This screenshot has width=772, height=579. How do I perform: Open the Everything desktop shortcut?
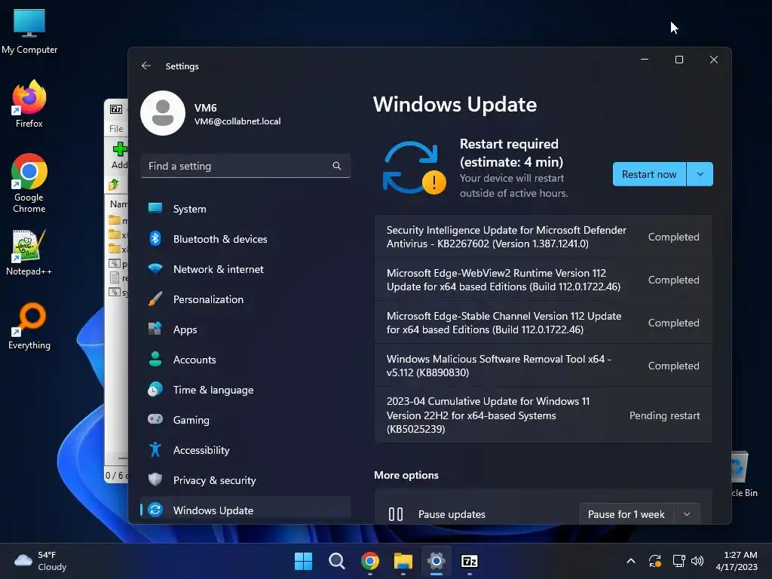[29, 326]
